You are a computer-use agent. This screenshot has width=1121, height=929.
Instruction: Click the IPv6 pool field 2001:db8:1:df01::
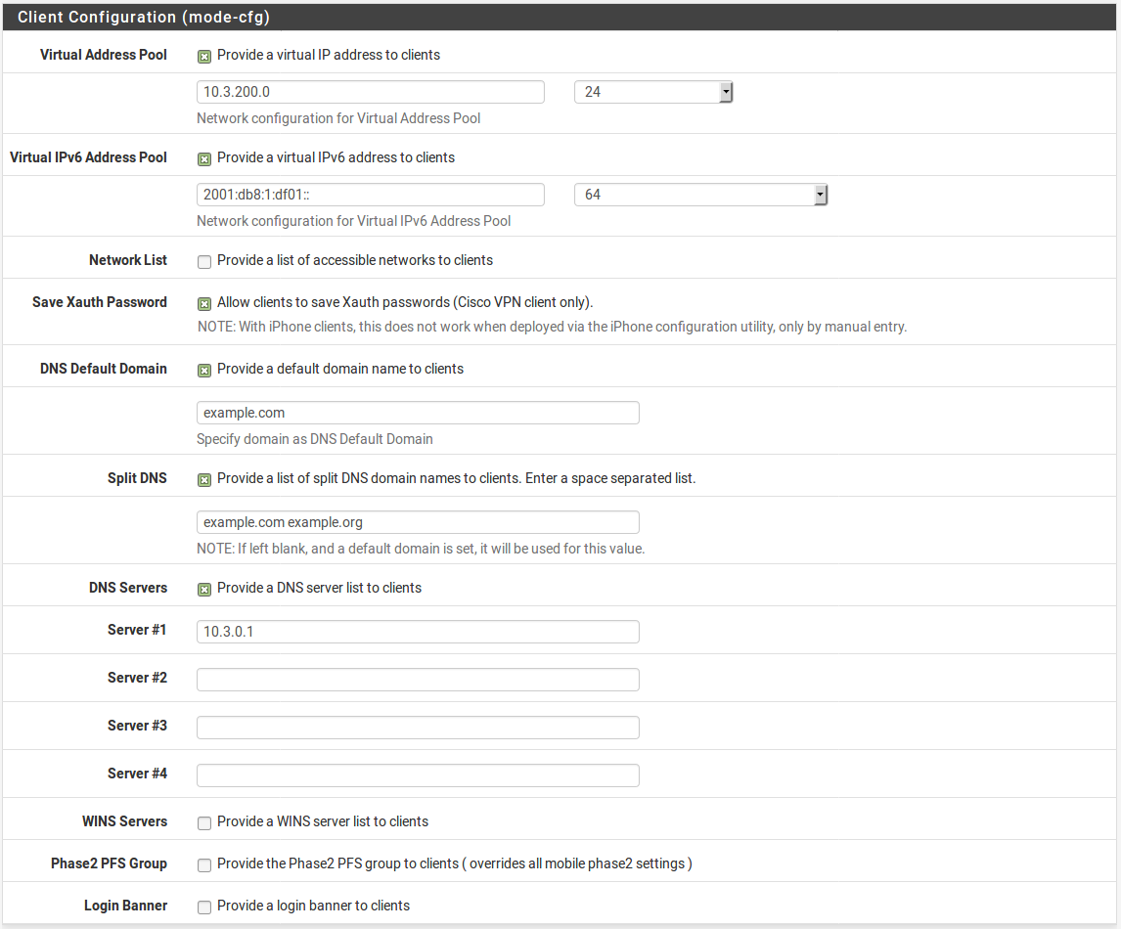coord(370,195)
